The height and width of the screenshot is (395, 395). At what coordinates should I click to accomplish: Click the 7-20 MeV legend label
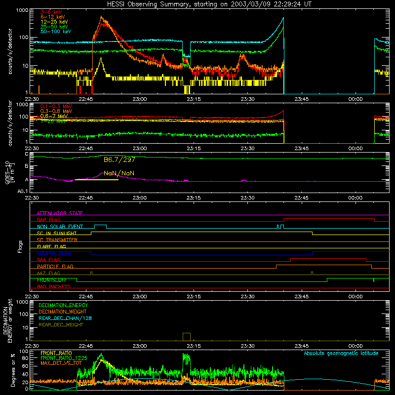[53, 121]
